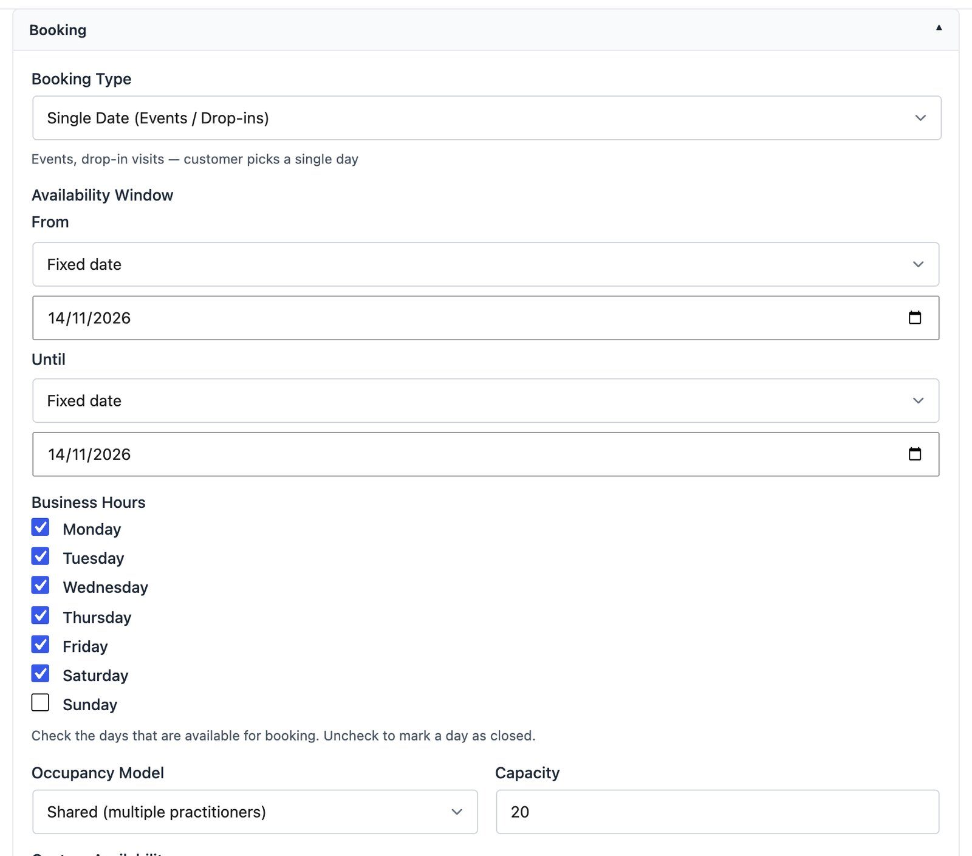The image size is (972, 856).
Task: Uncheck the Saturday checkbox
Action: point(41,674)
